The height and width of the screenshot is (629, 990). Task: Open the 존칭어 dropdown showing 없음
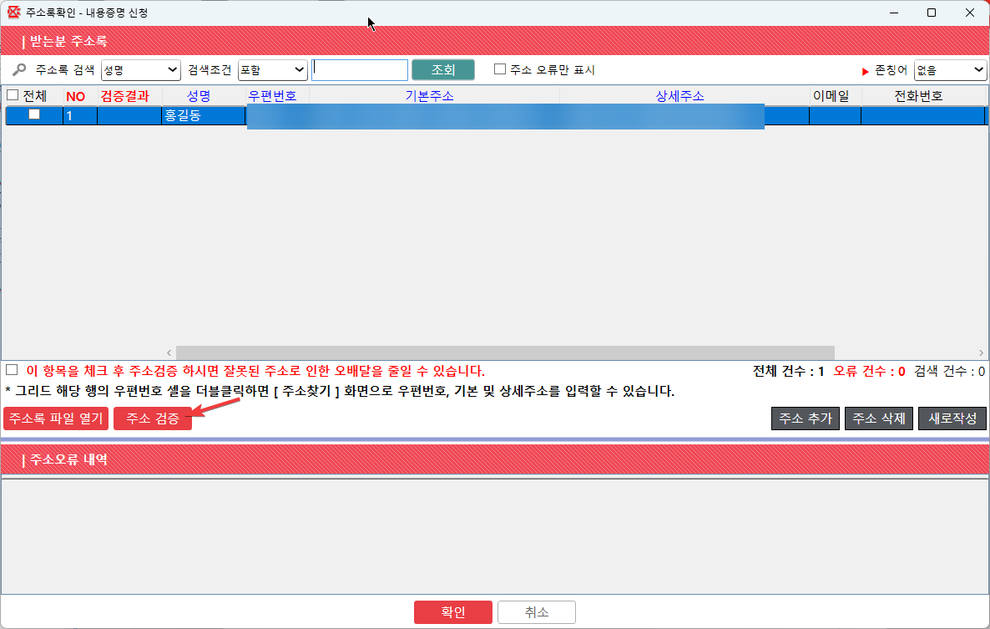(950, 70)
